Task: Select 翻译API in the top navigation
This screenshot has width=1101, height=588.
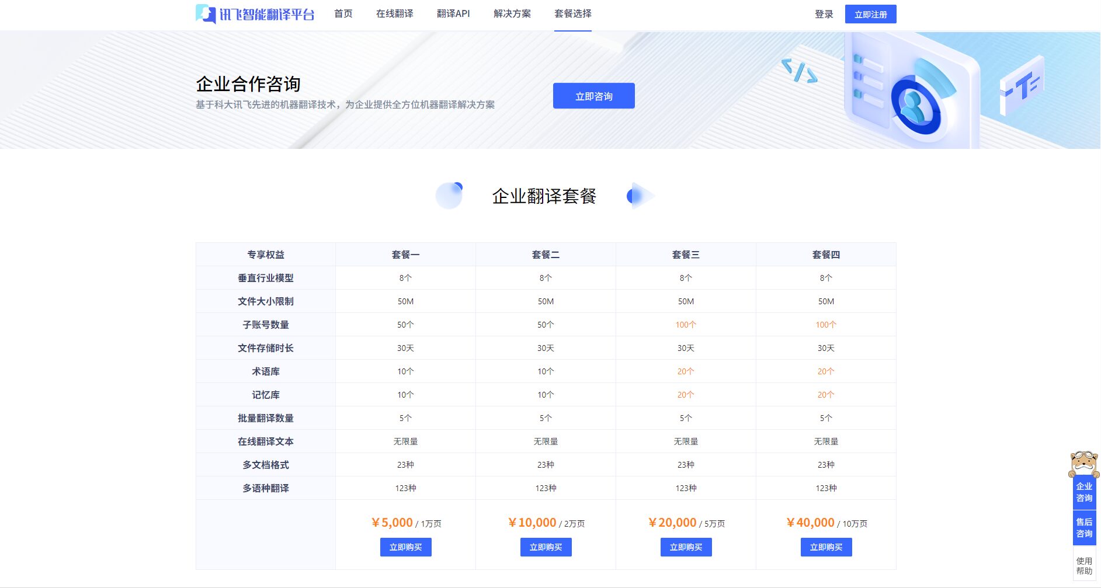Action: point(453,13)
